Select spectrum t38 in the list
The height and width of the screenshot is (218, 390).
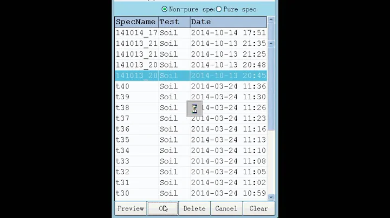191,107
